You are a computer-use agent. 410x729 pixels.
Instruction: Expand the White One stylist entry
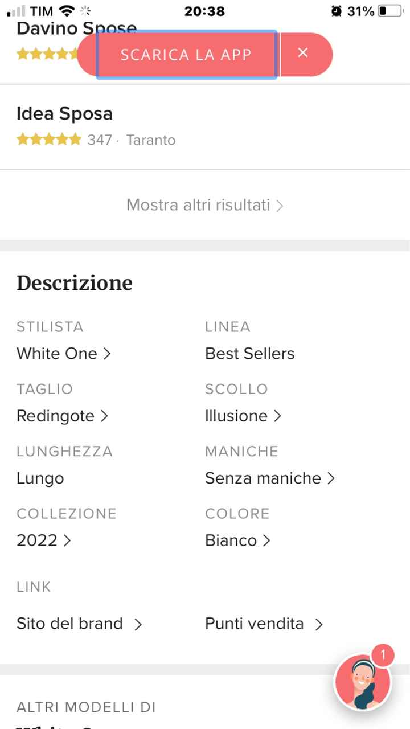(64, 353)
